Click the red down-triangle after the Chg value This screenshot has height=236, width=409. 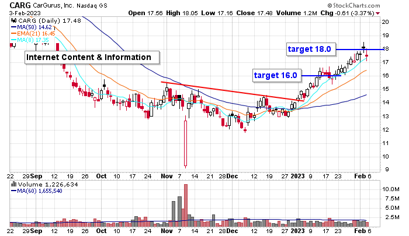point(378,13)
